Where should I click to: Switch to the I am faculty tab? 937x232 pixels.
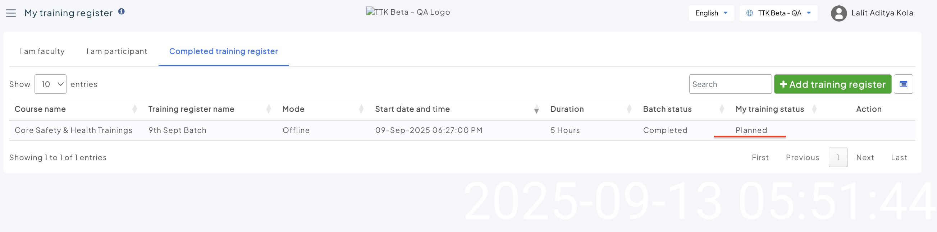(x=42, y=51)
